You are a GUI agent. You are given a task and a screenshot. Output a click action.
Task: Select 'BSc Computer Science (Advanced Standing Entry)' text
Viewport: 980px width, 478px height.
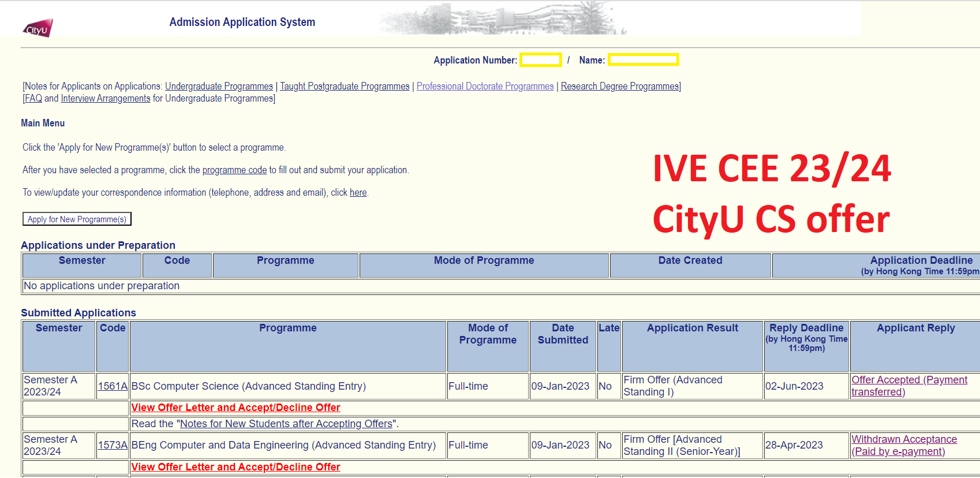coord(249,386)
